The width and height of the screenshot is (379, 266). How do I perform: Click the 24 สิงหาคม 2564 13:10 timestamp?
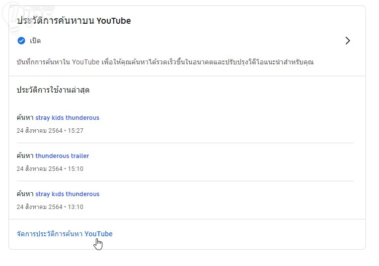click(x=50, y=207)
